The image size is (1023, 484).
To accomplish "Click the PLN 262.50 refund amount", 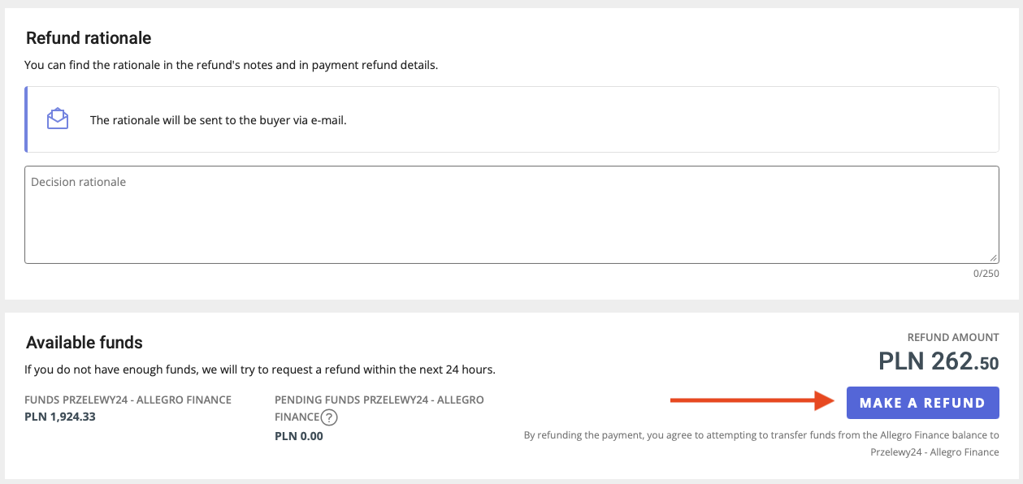I will pos(938,361).
